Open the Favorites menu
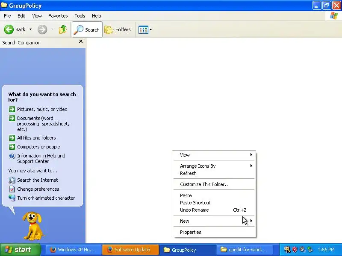This screenshot has height=256, width=342. (x=58, y=16)
